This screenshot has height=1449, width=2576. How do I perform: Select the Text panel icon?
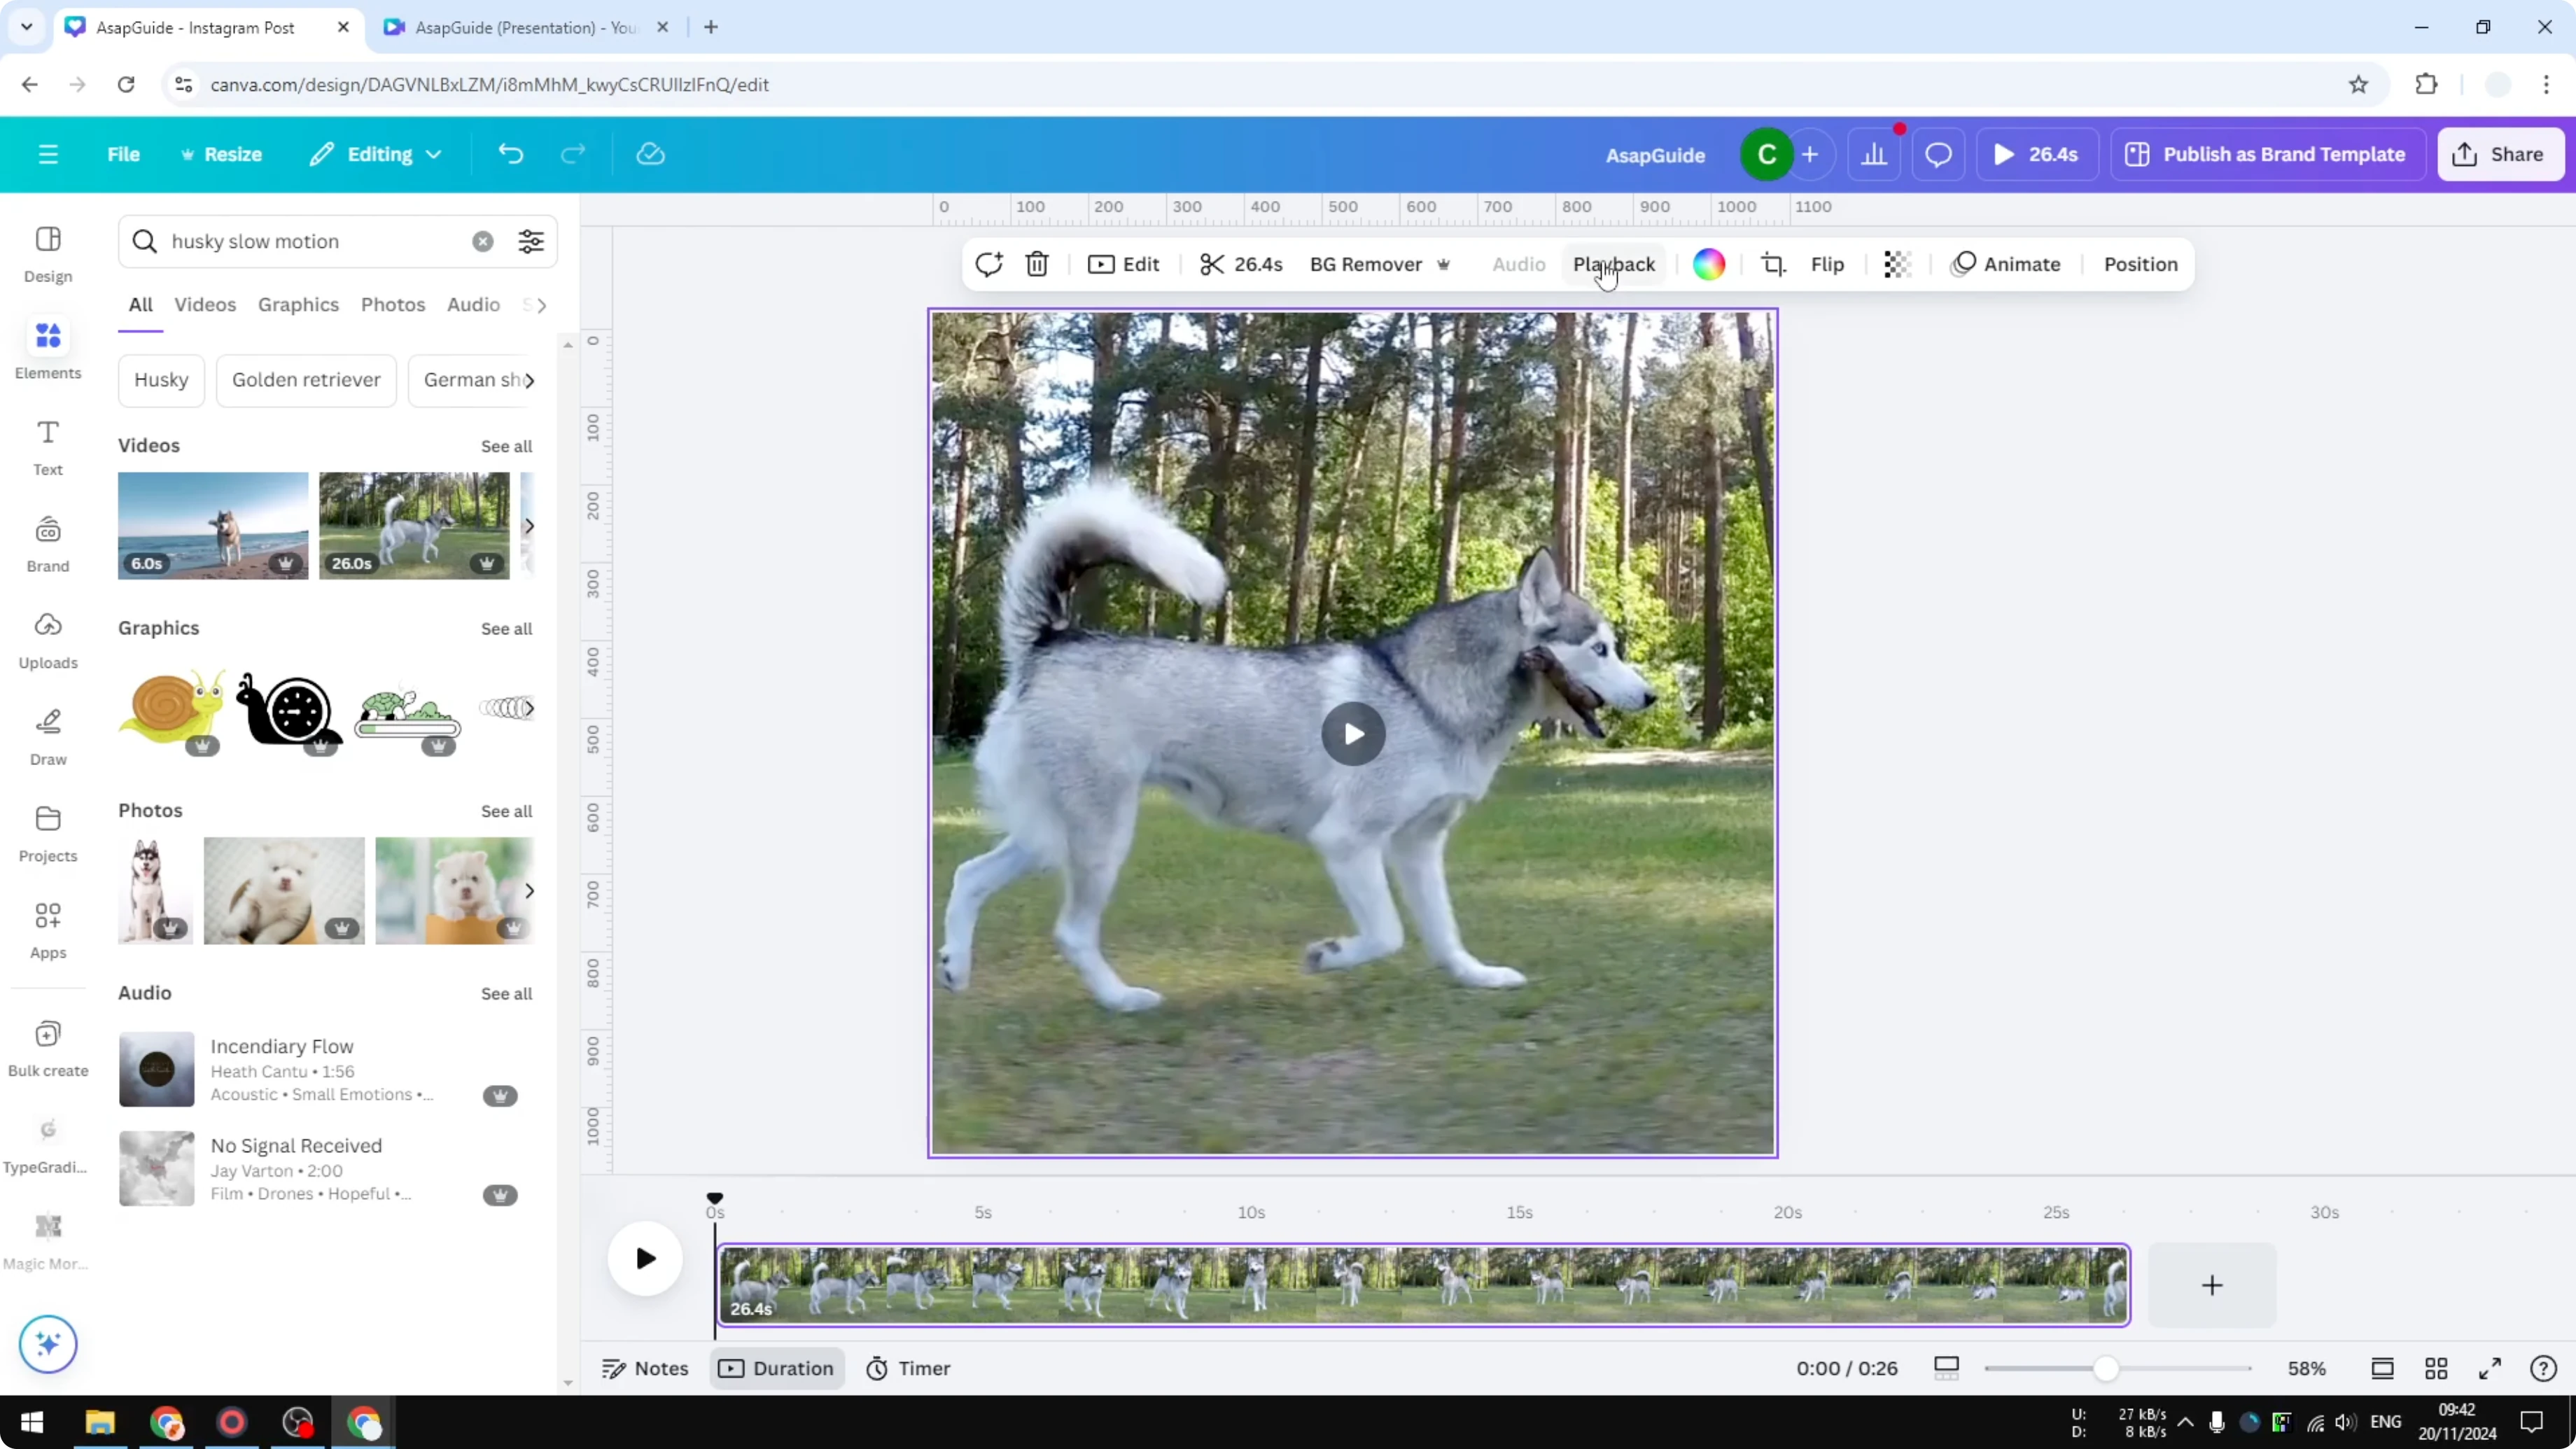[47, 446]
